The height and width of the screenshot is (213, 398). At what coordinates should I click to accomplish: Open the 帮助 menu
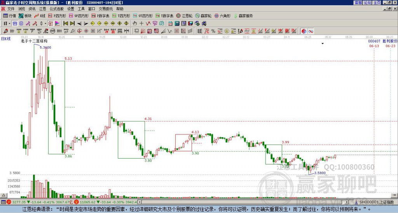coord(120,9)
